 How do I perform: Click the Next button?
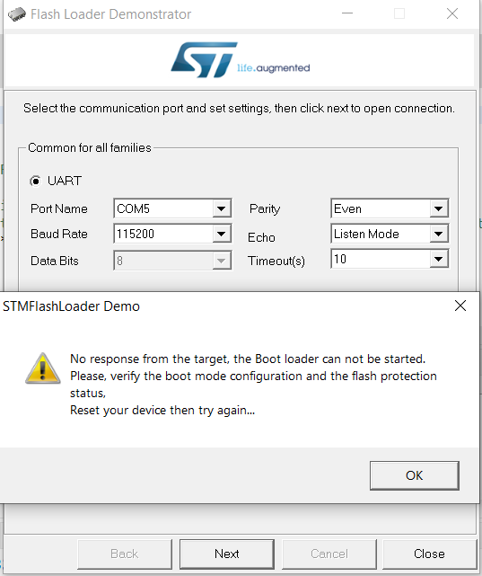(227, 554)
